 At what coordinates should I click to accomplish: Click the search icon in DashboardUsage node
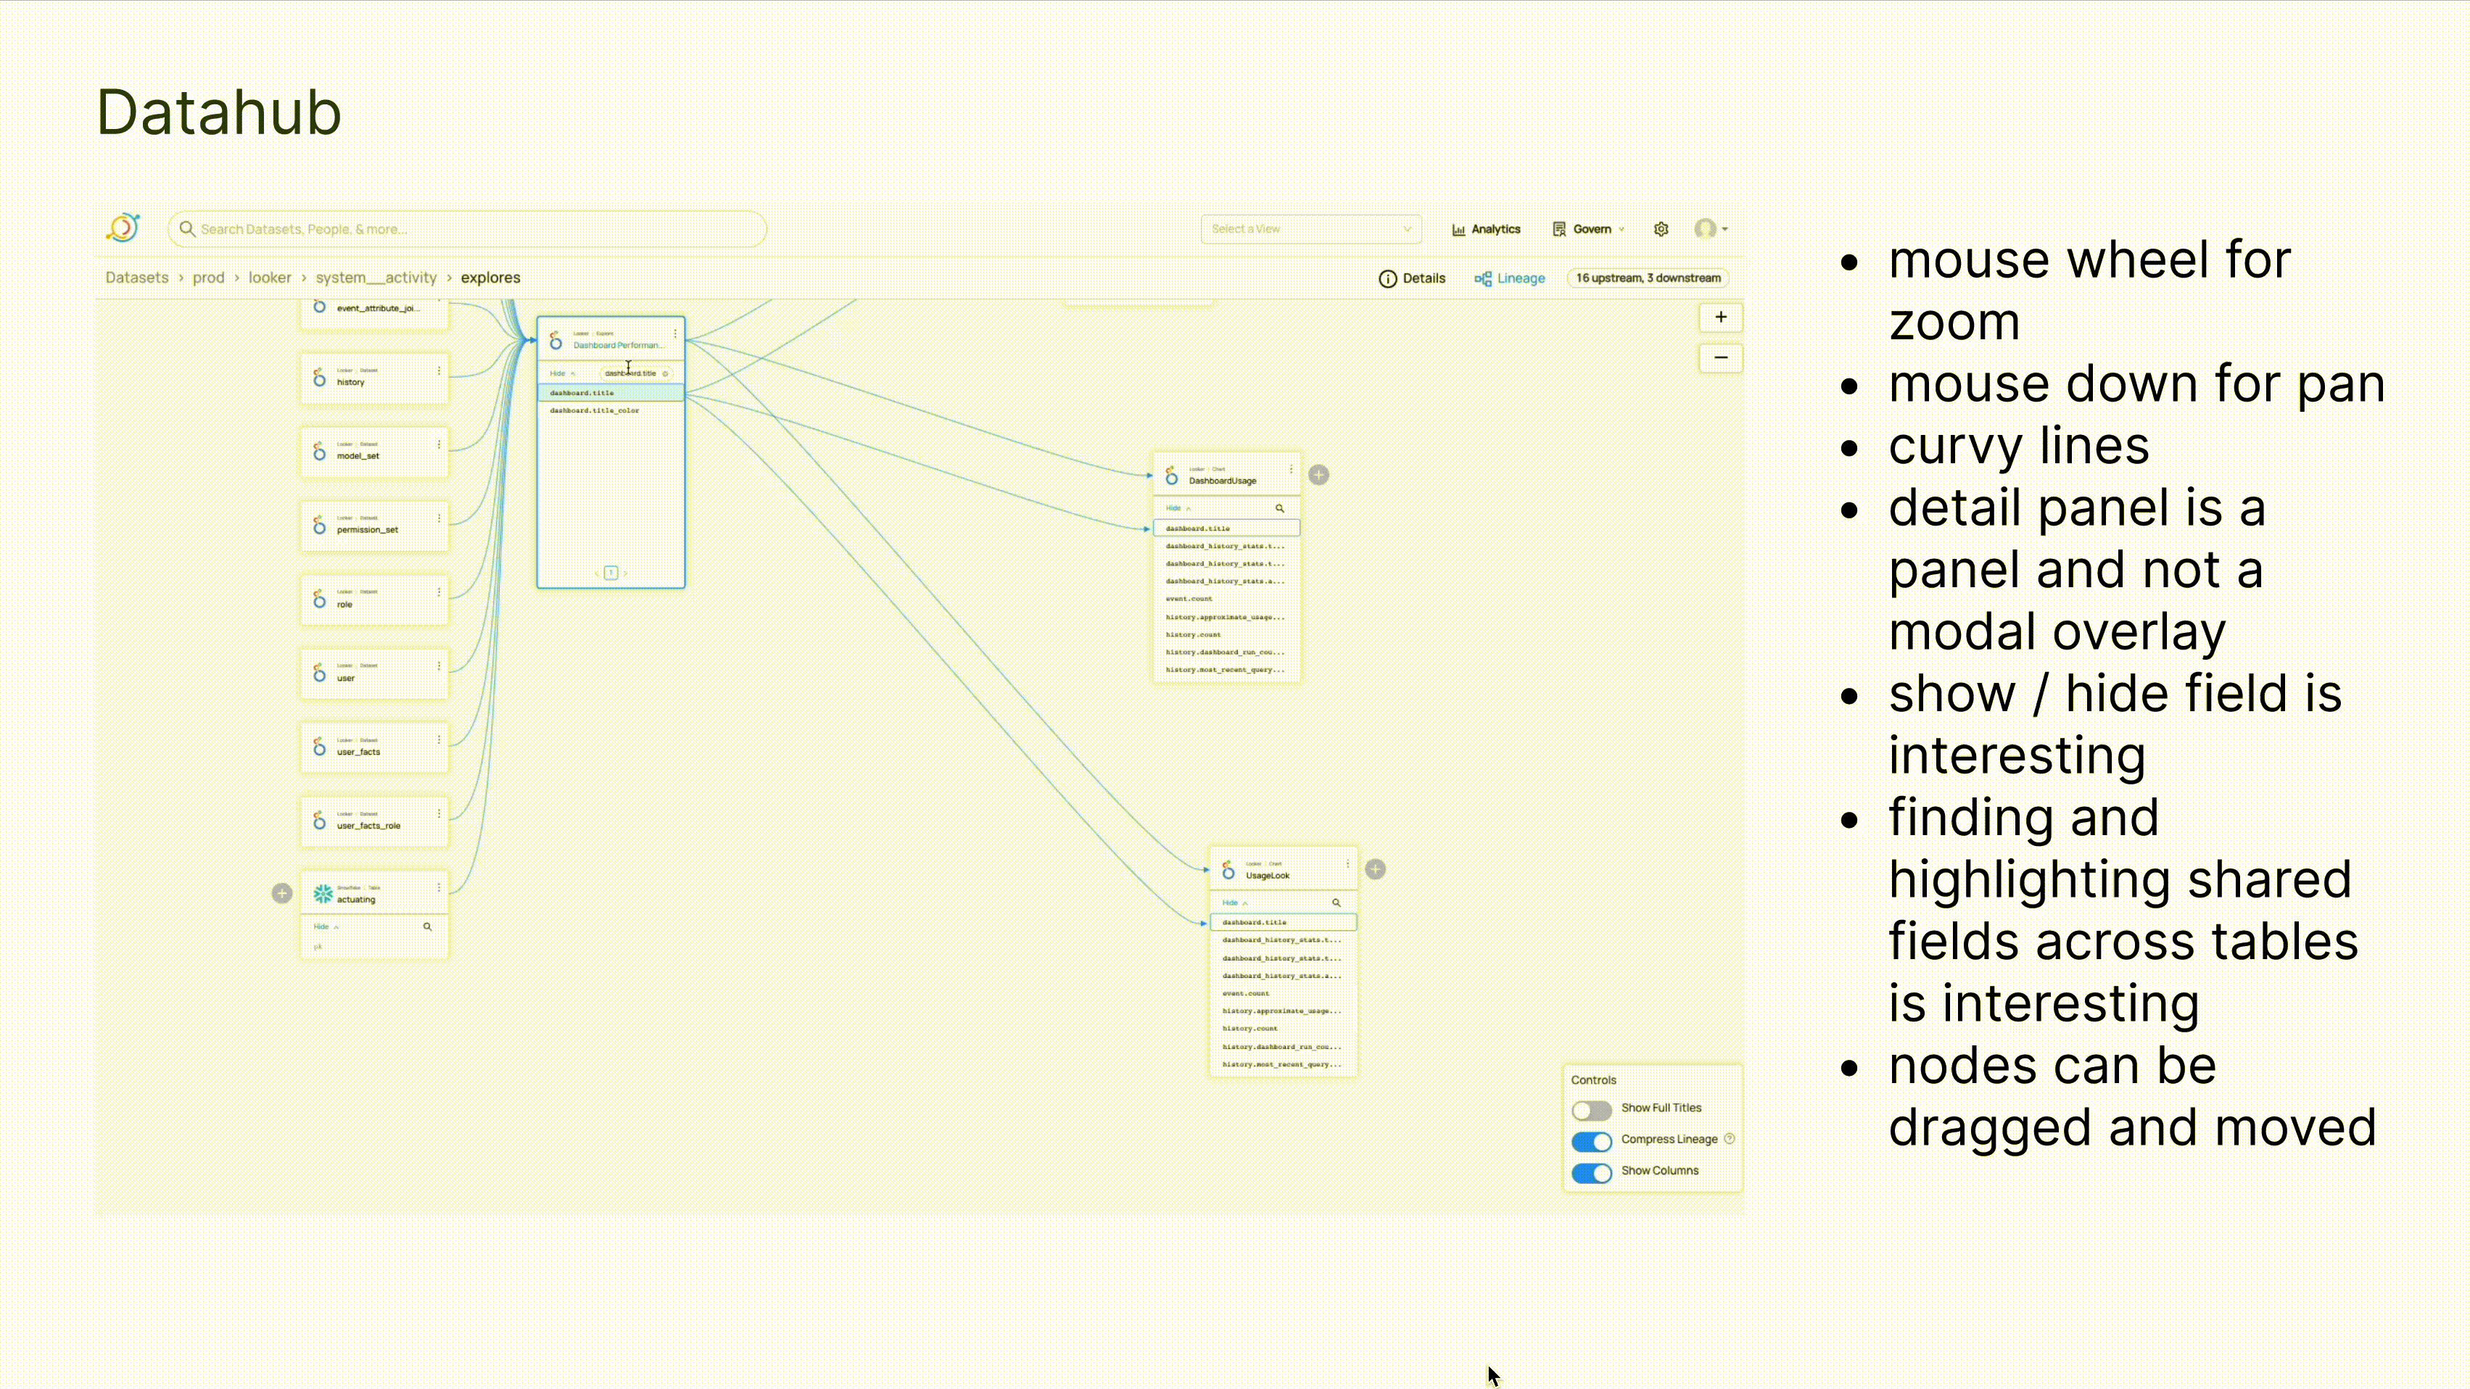click(x=1280, y=508)
